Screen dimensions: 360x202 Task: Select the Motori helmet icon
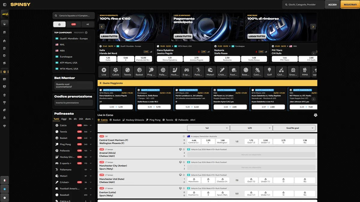[210, 72]
